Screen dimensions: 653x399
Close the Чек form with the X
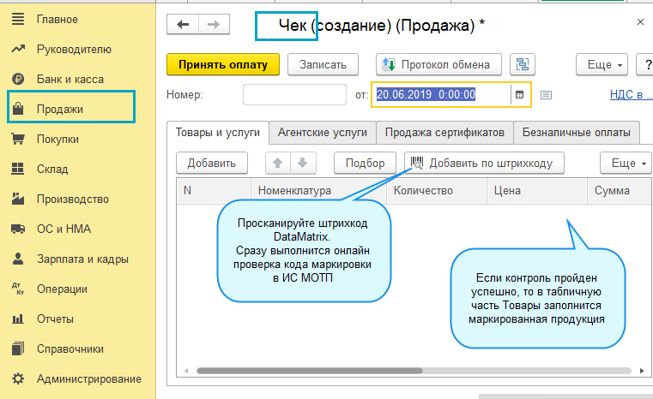(640, 22)
